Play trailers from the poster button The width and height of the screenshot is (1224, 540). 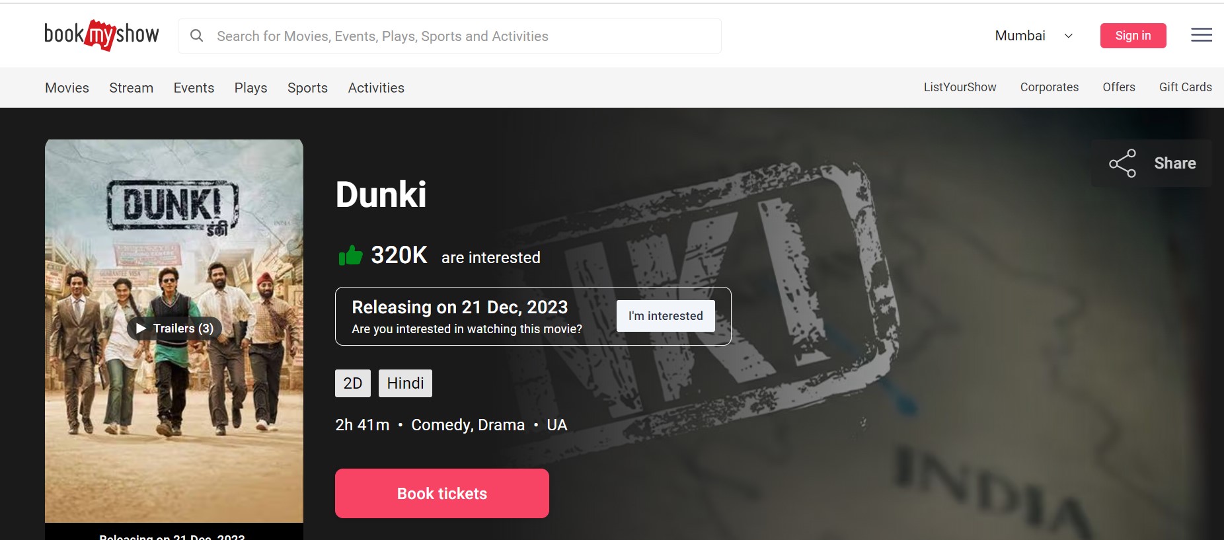(174, 328)
